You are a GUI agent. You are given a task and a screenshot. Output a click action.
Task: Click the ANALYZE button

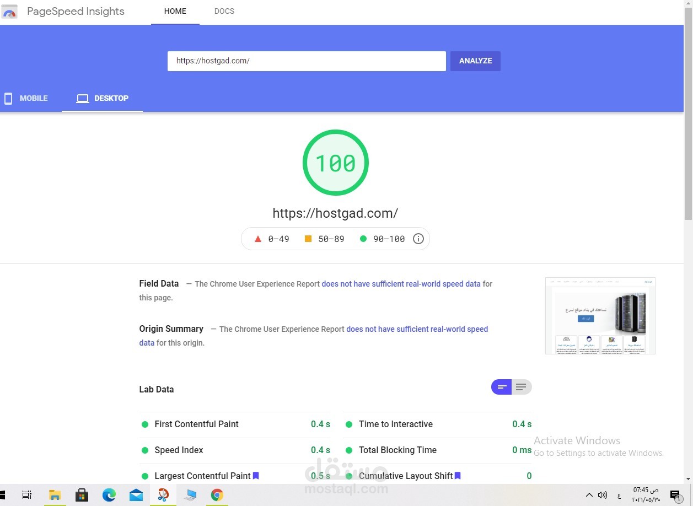475,61
